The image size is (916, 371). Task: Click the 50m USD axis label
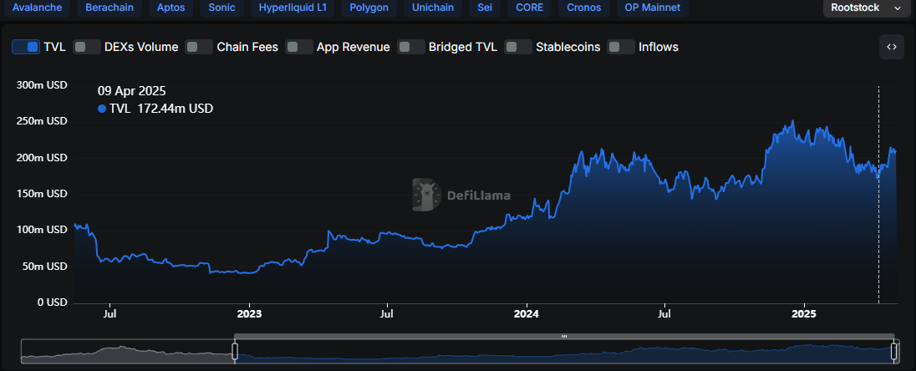coord(45,267)
